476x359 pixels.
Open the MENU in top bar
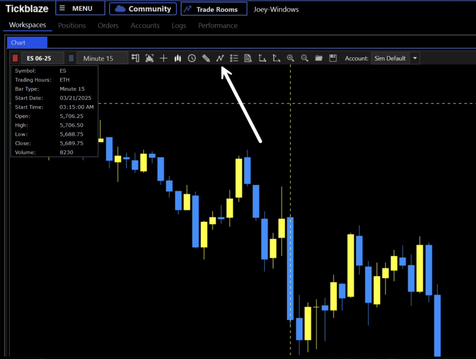[x=80, y=8]
